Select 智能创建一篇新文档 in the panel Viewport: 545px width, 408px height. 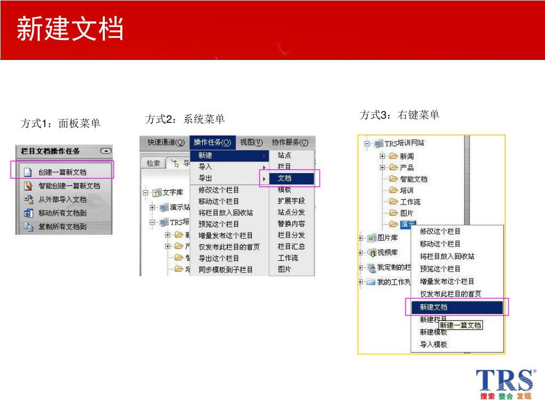69,186
